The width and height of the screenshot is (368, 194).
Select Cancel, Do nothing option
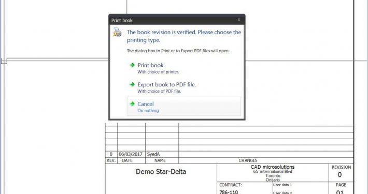pyautogui.click(x=184, y=107)
